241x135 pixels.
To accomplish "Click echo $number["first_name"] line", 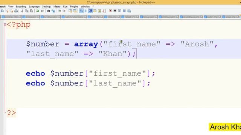I will [x=90, y=73].
